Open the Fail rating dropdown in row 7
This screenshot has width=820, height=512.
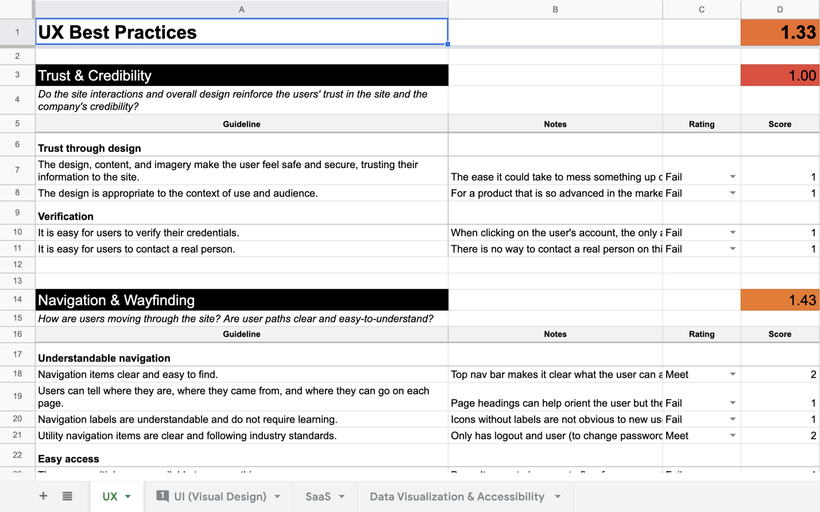(x=733, y=176)
